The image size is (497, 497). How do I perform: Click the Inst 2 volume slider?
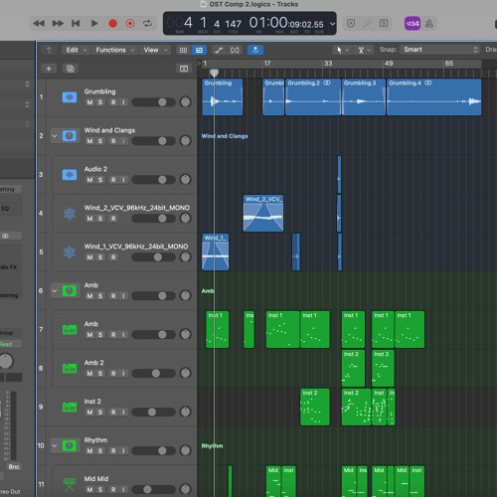(x=153, y=413)
